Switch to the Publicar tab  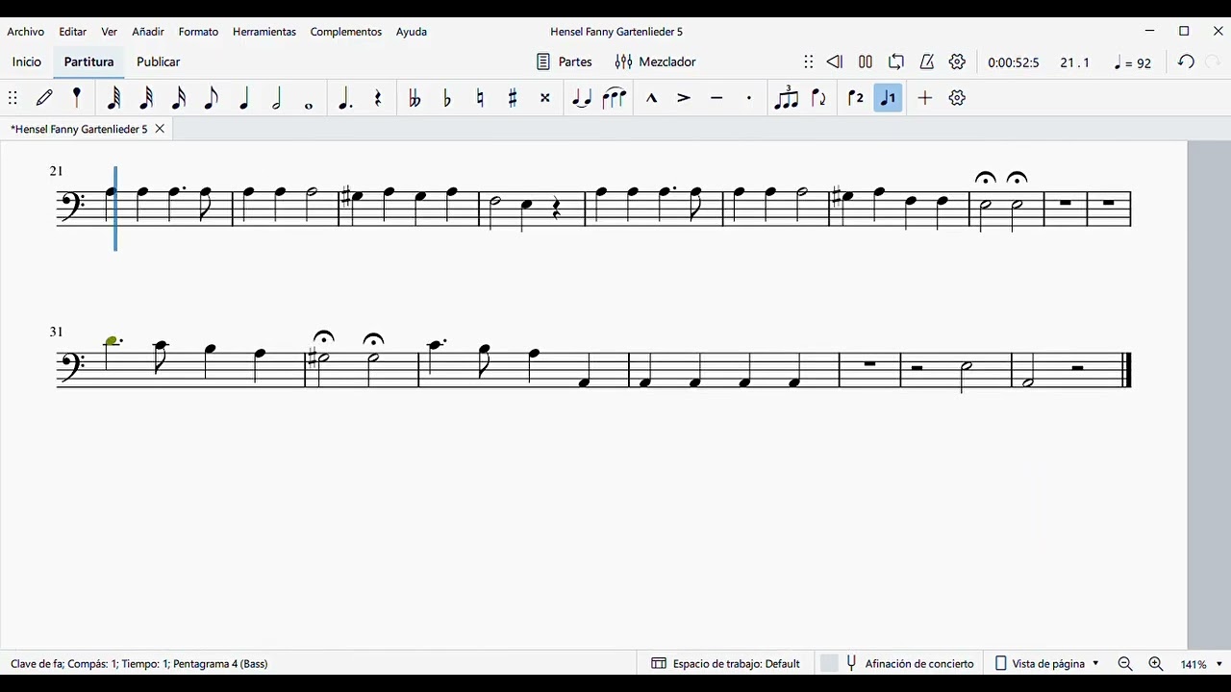159,62
